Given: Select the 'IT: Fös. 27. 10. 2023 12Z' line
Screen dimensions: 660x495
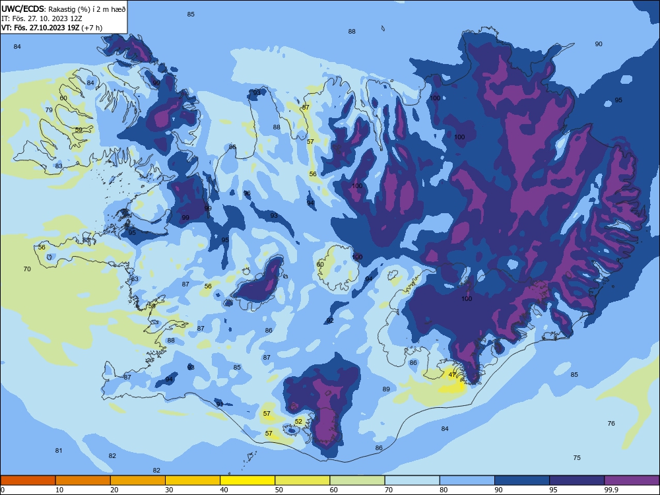Looking at the screenshot, I should pyautogui.click(x=42, y=18).
